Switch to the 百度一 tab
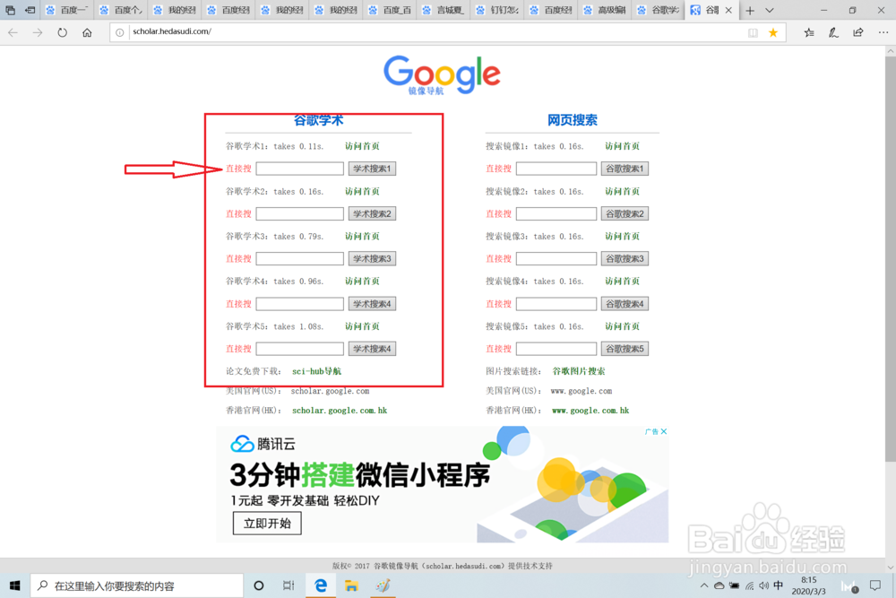Viewport: 896px width, 598px height. (x=67, y=10)
